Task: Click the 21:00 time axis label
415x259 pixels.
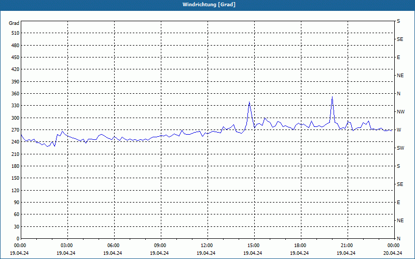Action: coord(347,246)
